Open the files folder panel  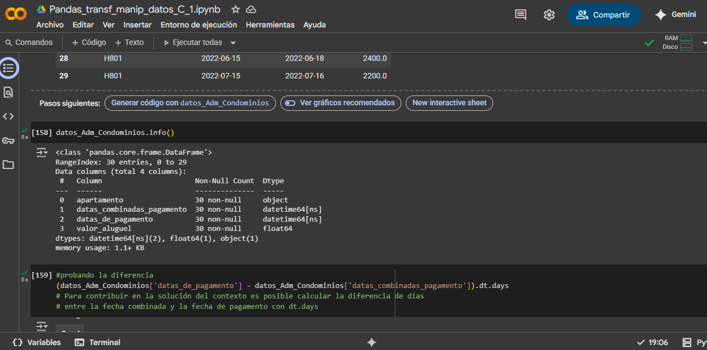coord(8,165)
